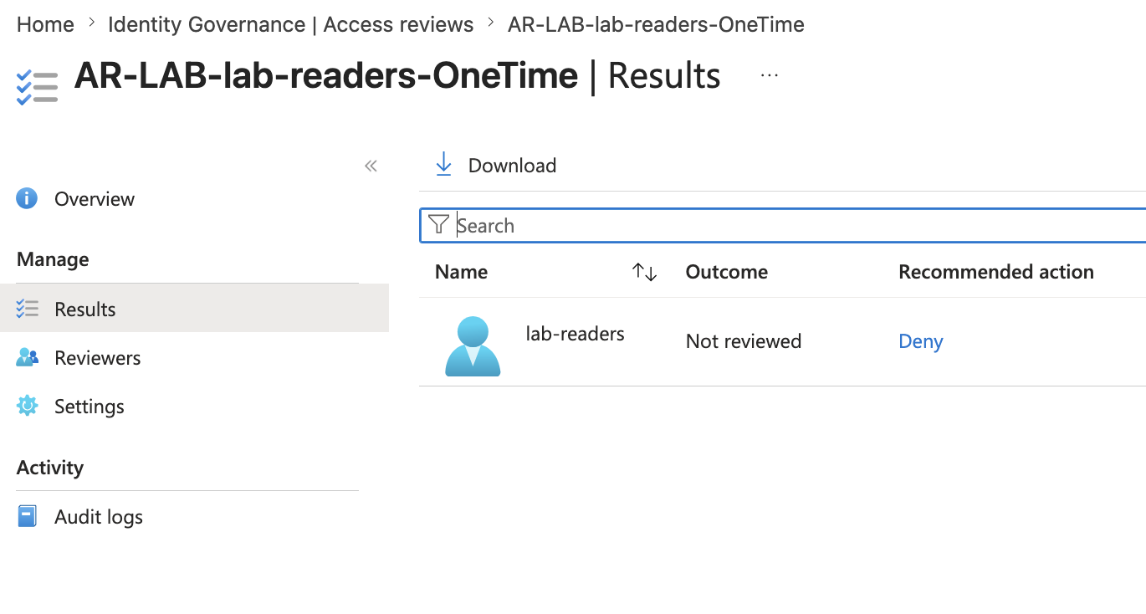The height and width of the screenshot is (614, 1146).
Task: Click the Audit logs book icon
Action: (x=27, y=516)
